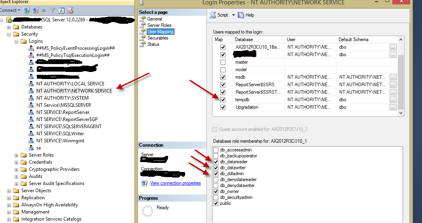Enable db_securityadmin role

click(x=216, y=197)
